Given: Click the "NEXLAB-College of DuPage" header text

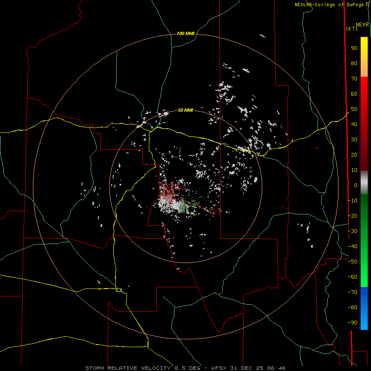Looking at the screenshot, I should [x=329, y=5].
